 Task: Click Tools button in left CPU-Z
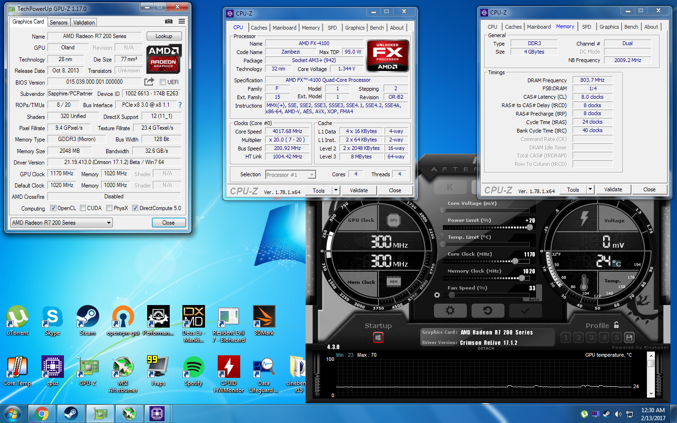[319, 190]
